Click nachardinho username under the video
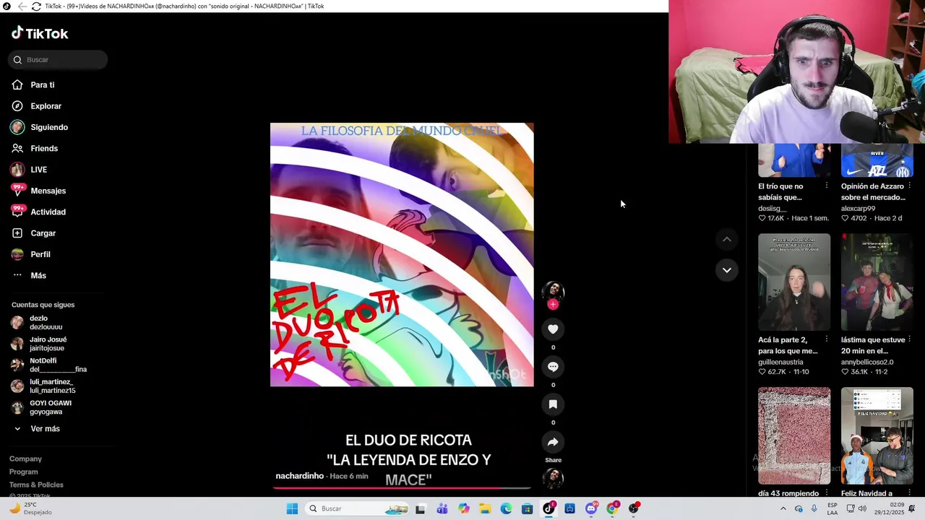This screenshot has height=520, width=925. coord(299,476)
